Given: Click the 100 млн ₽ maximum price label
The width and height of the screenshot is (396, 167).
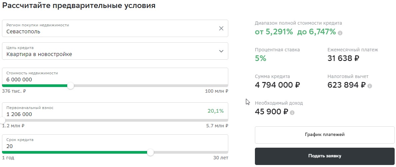Looking at the screenshot, I should pos(216,91).
